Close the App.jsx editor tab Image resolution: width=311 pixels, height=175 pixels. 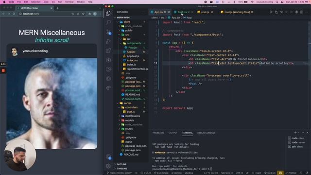tap(169, 12)
